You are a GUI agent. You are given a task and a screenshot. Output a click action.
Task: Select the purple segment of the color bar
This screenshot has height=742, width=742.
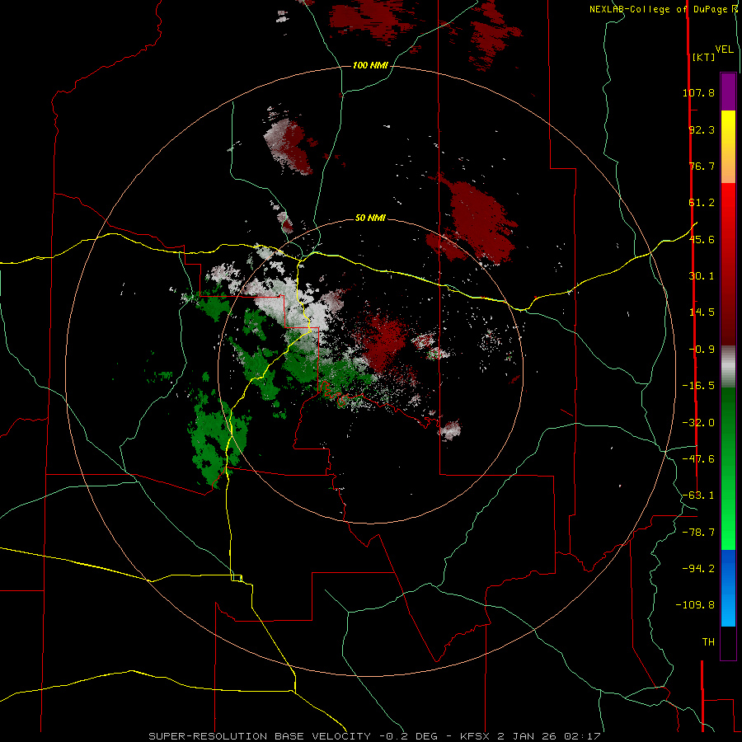(x=728, y=92)
